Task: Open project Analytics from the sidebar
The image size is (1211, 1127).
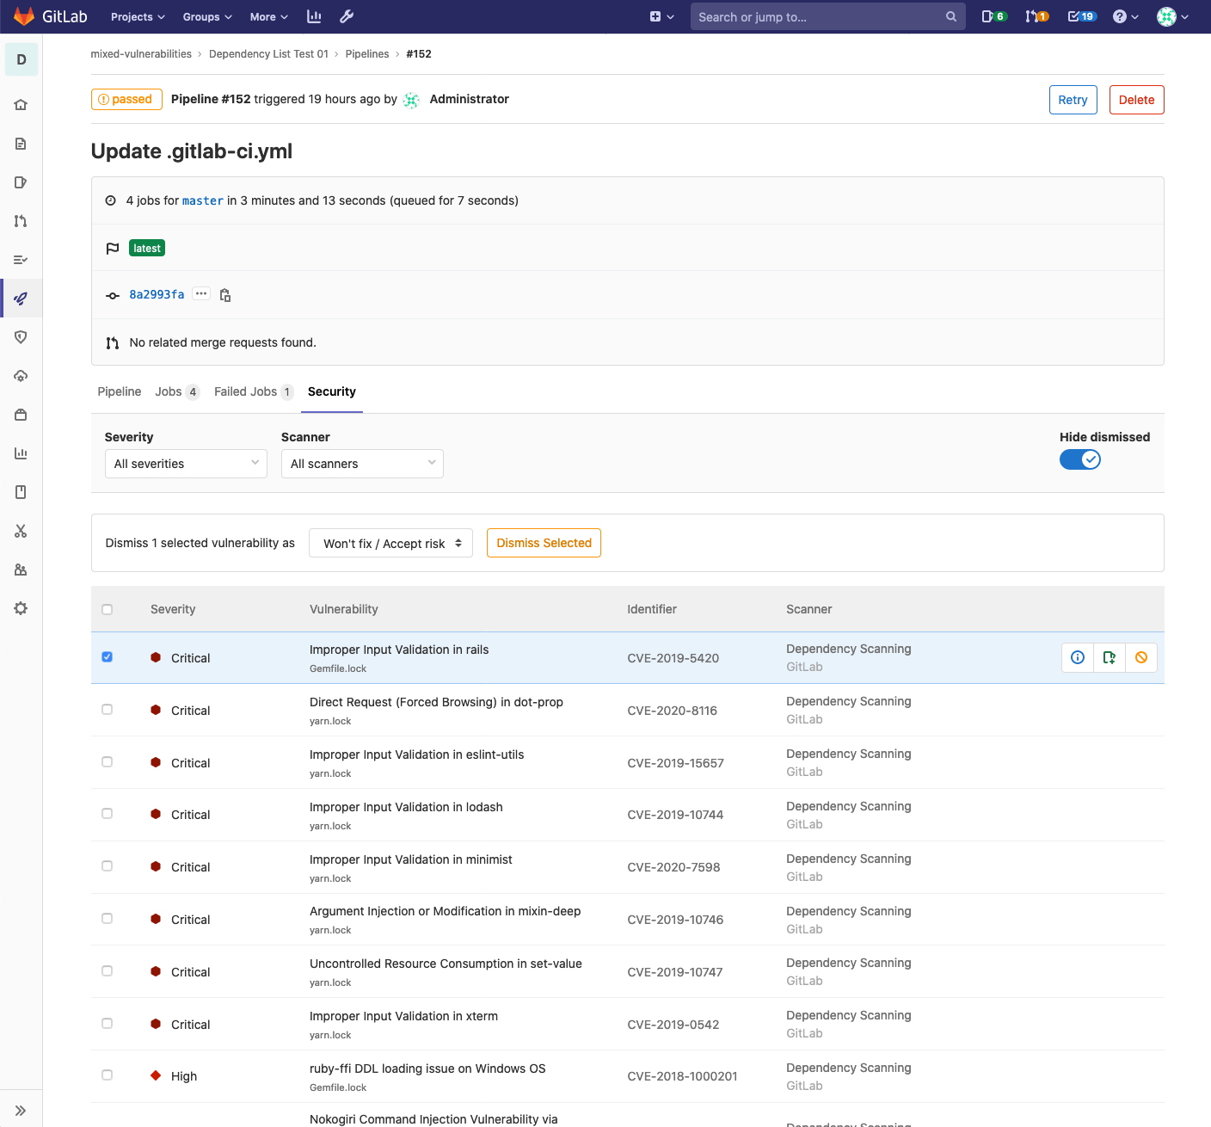Action: pos(21,453)
